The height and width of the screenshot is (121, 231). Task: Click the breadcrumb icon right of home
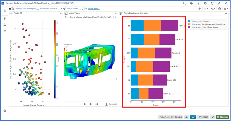tap(13, 9)
